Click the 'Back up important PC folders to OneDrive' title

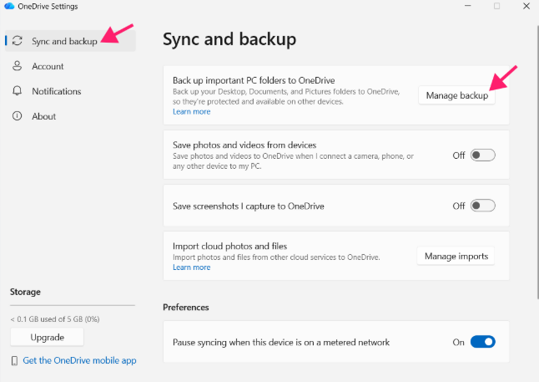(x=254, y=80)
